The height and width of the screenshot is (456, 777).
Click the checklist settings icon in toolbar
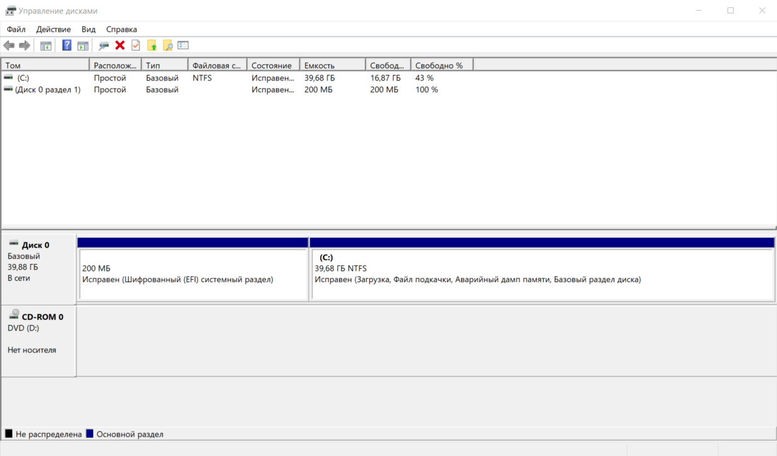coord(183,45)
